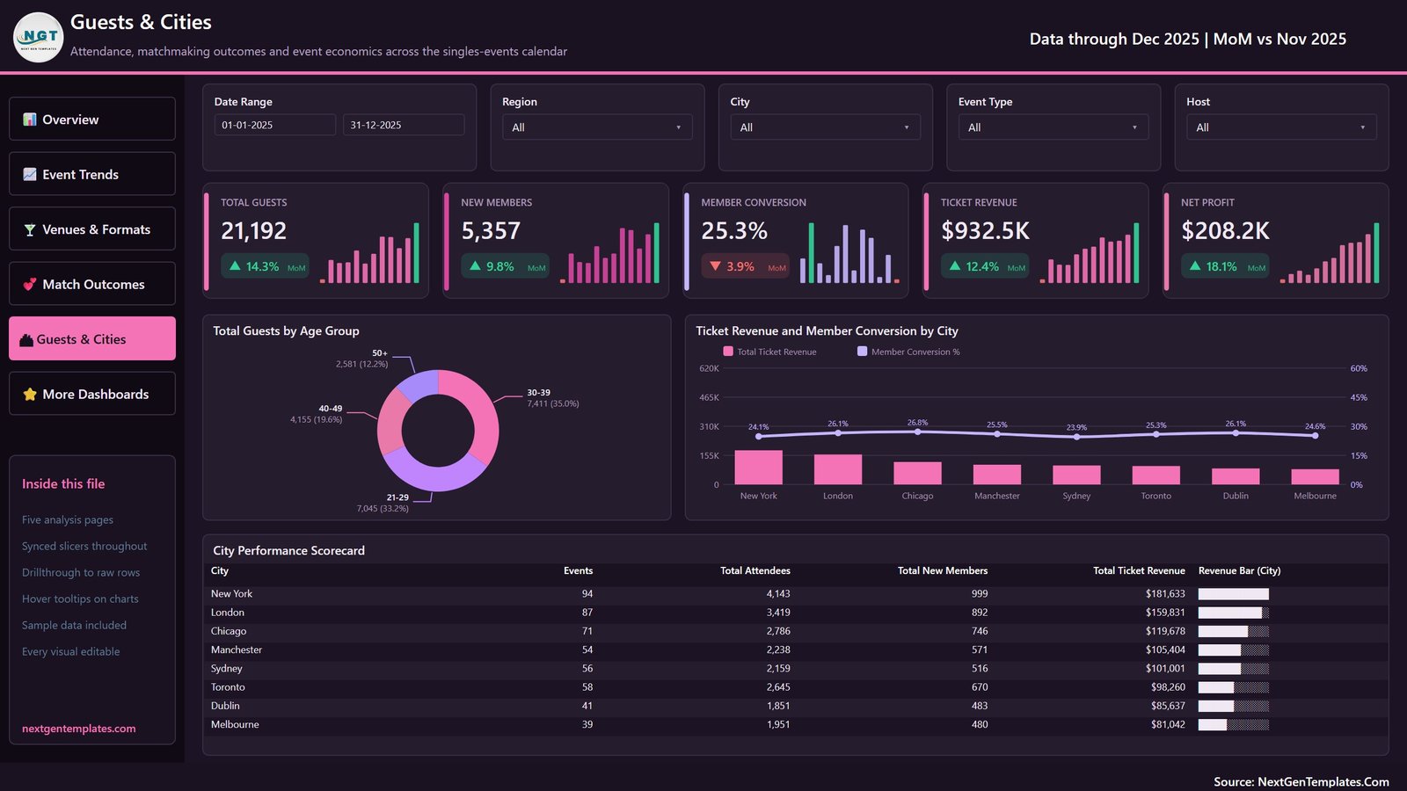Select the Guests & Cities page tab

coord(92,338)
